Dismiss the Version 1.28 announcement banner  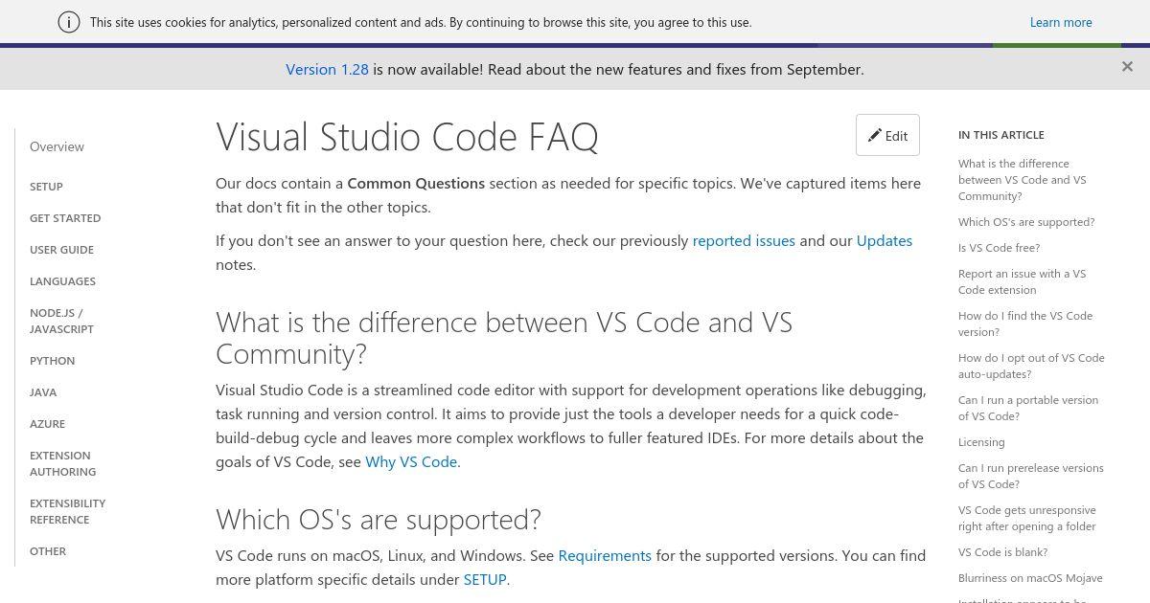click(x=1127, y=66)
